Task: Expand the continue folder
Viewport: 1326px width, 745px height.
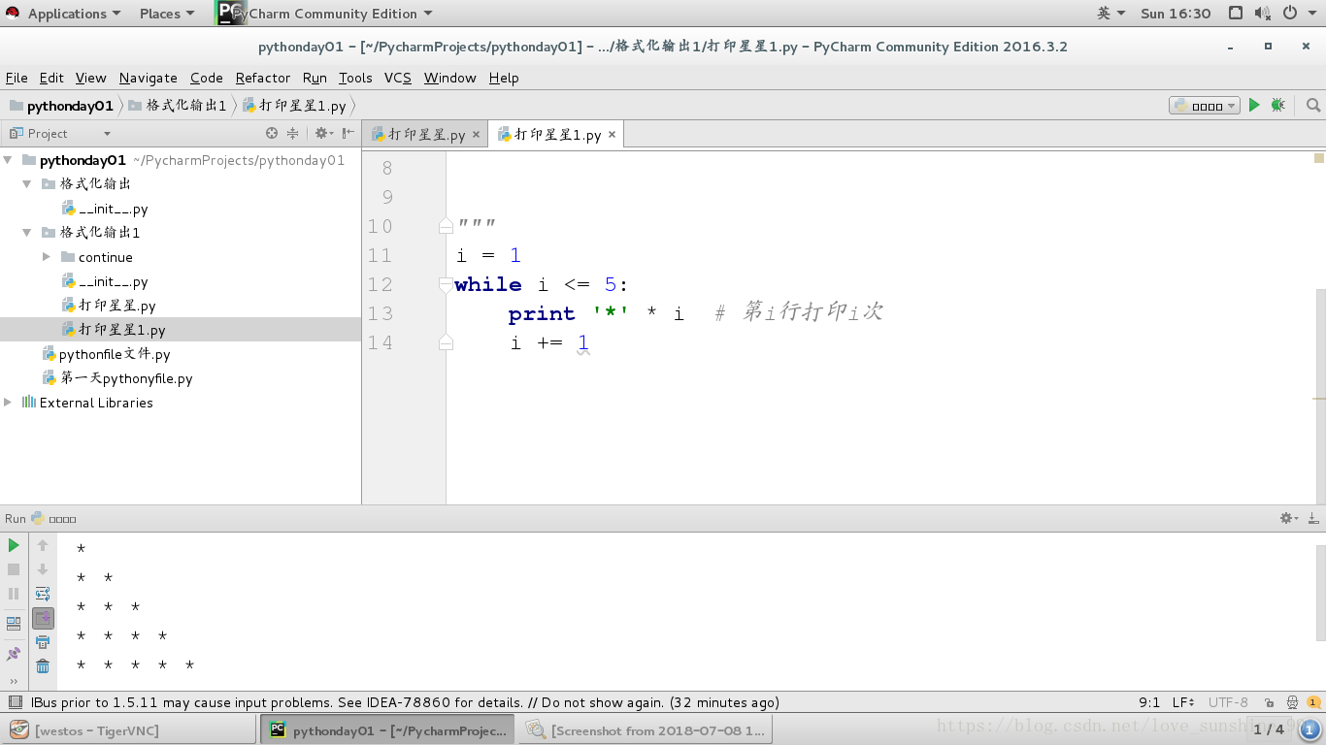Action: (x=47, y=257)
